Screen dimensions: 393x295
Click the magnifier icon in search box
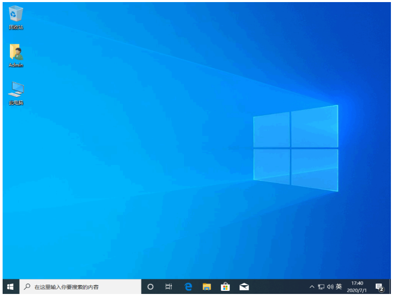tap(27, 287)
